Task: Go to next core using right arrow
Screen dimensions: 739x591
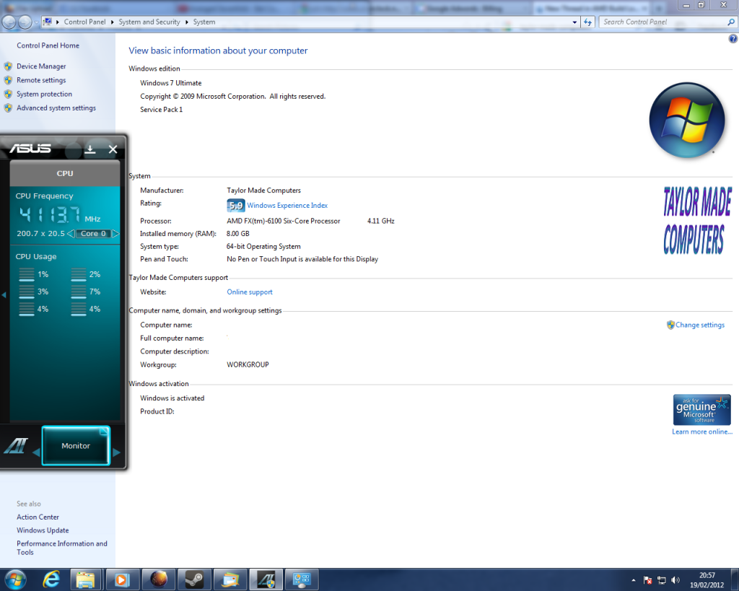Action: pos(115,234)
